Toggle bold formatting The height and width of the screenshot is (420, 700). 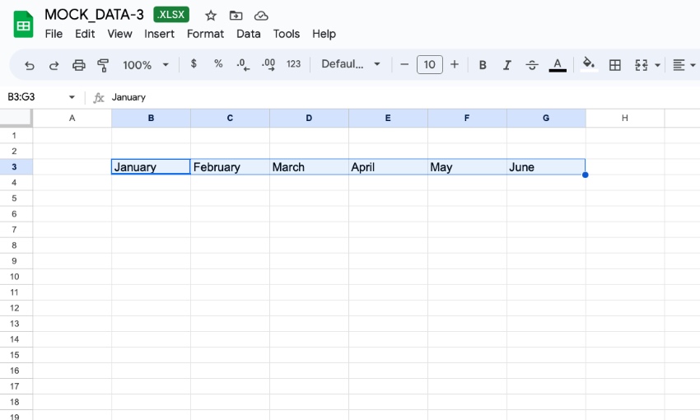[x=483, y=65]
